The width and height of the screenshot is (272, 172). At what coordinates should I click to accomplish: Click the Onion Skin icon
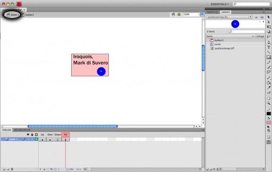click(44, 169)
